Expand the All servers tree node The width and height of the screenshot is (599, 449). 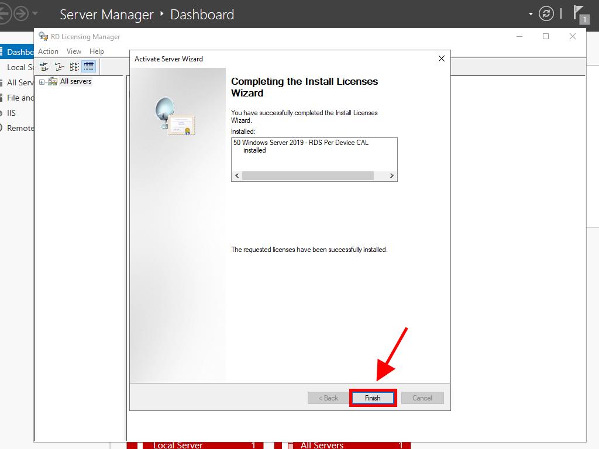tap(42, 82)
